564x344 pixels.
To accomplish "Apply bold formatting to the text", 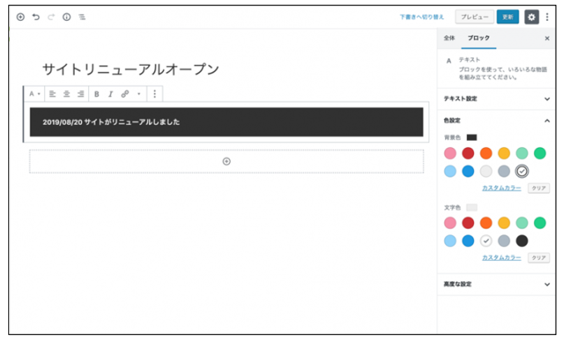I will 96,94.
